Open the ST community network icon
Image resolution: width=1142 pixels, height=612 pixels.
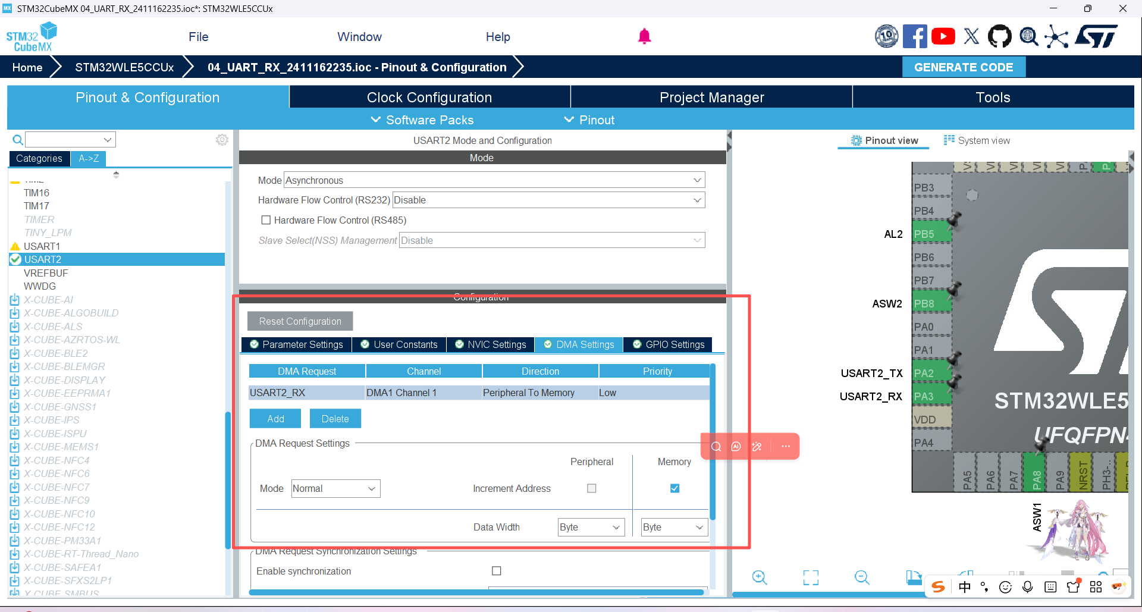[1056, 36]
